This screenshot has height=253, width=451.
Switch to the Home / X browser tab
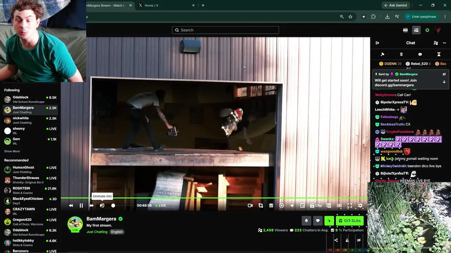coord(166,5)
